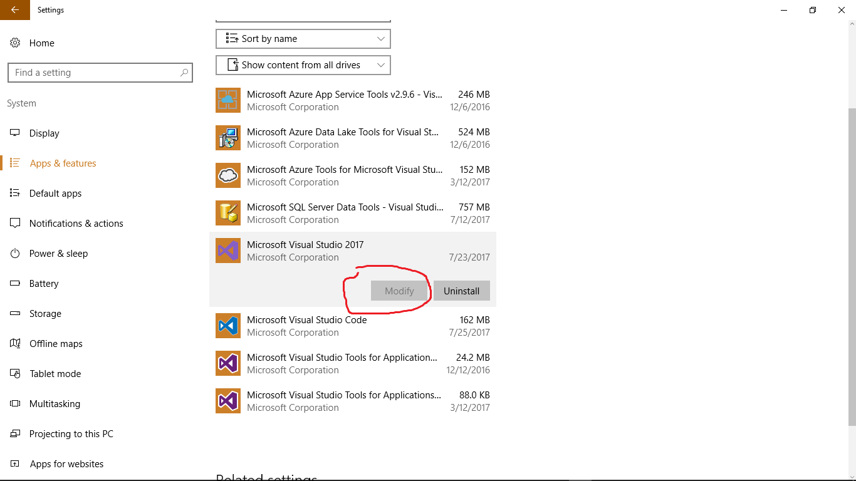Click the 88.0 KB VS Tools for Applications icon
Screen dimensions: 856x481
coord(228,401)
